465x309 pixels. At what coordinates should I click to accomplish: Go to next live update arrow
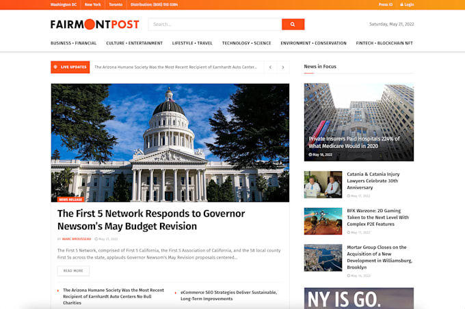pos(283,67)
